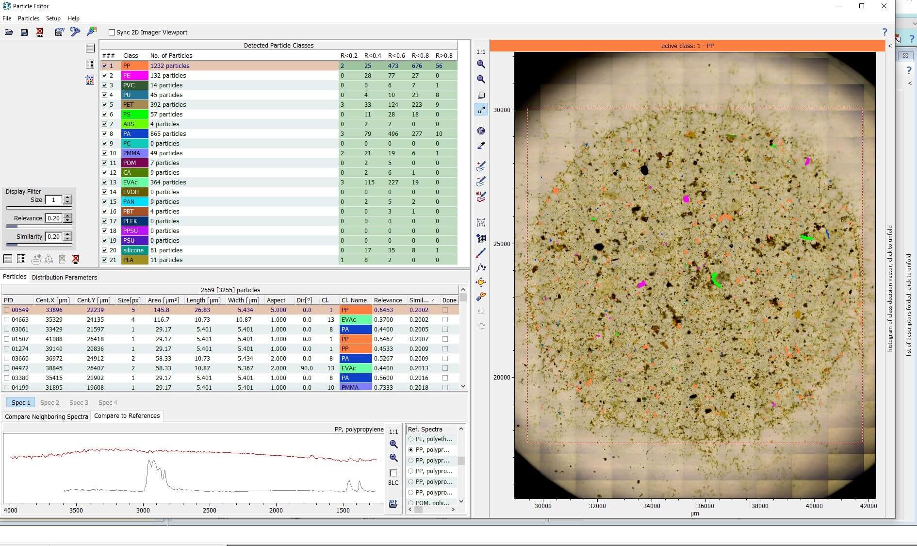Image resolution: width=917 pixels, height=546 pixels.
Task: Click the 1:1 image scale button
Action: 481,51
